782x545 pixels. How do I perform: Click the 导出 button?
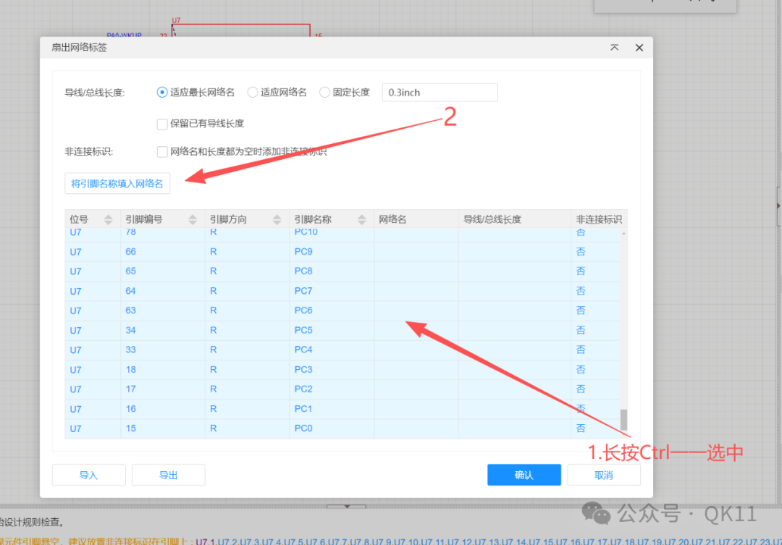pyautogui.click(x=169, y=476)
